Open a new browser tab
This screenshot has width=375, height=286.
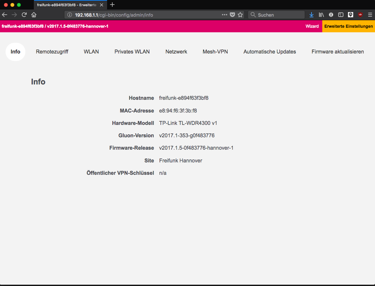[x=112, y=5]
